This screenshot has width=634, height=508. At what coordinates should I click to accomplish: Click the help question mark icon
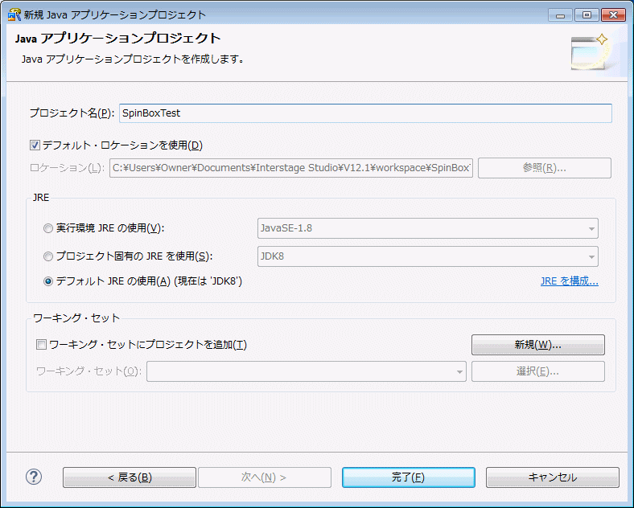pyautogui.click(x=34, y=477)
